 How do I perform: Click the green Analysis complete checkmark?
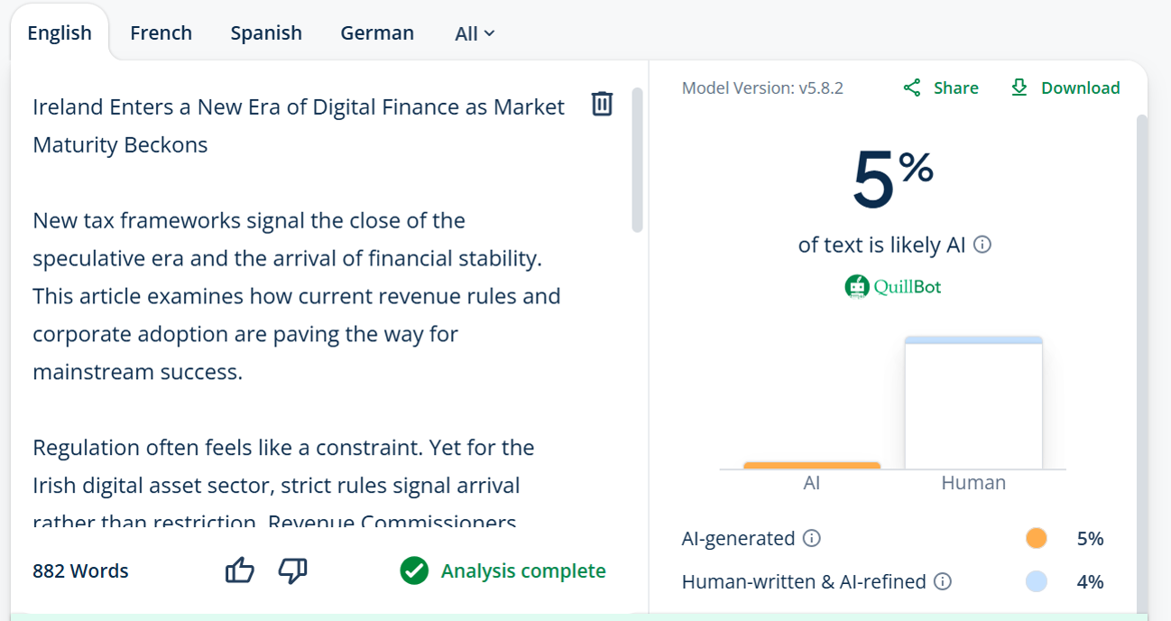point(414,570)
